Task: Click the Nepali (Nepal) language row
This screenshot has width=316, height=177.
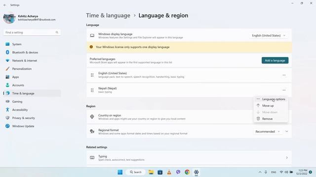Action: [x=189, y=90]
